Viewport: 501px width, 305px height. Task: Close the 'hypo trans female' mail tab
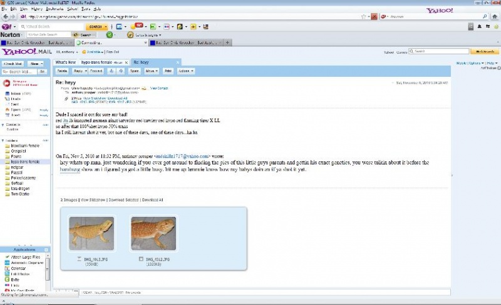pyautogui.click(x=127, y=62)
